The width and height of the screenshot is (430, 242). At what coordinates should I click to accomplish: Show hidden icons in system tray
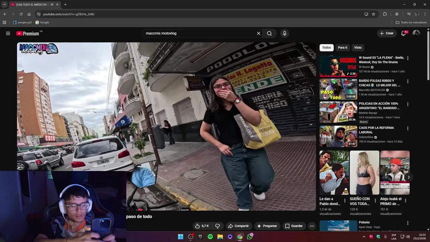(x=364, y=237)
